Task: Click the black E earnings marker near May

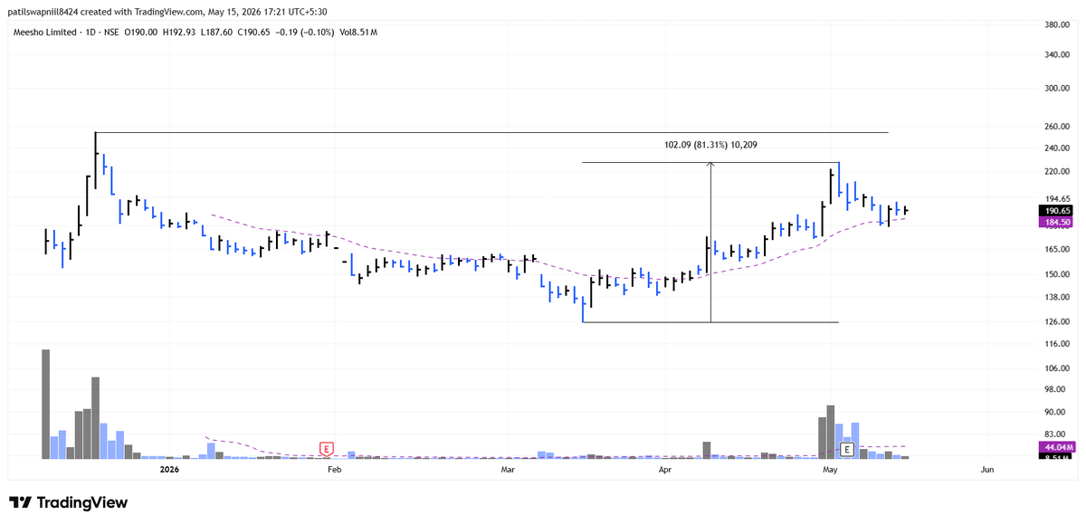Action: tap(847, 449)
